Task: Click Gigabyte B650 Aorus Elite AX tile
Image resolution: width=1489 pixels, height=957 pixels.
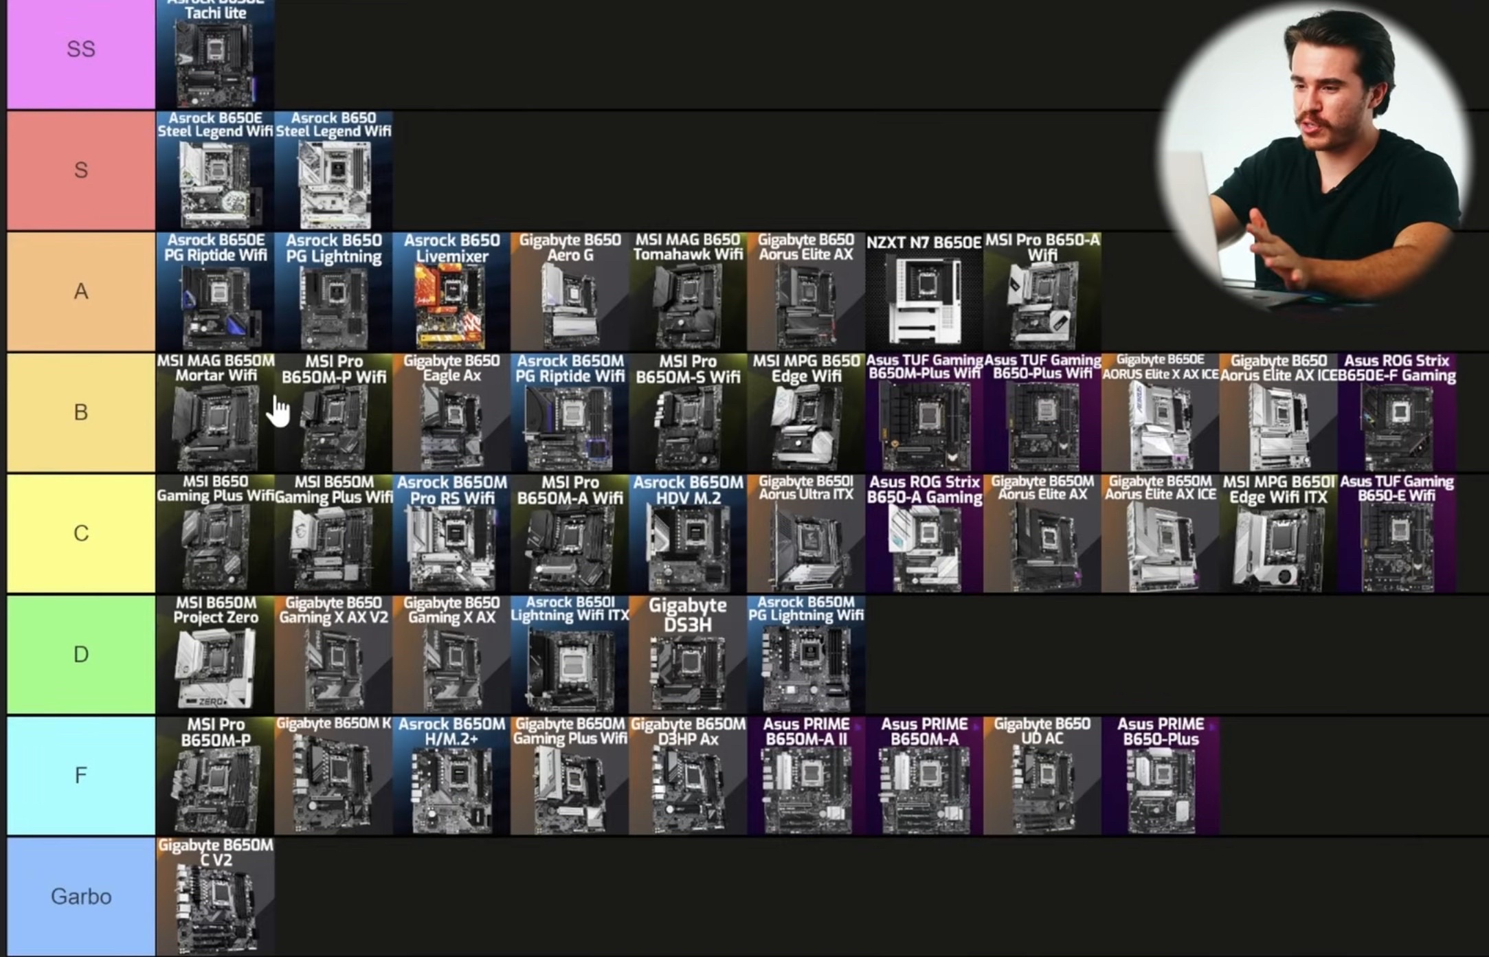Action: coord(806,291)
